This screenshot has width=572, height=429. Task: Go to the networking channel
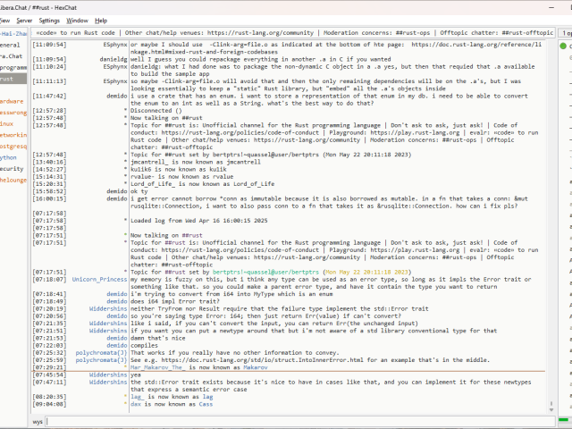click(12, 135)
